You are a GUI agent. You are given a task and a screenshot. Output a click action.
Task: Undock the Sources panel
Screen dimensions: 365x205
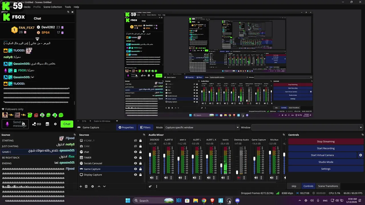(144, 135)
